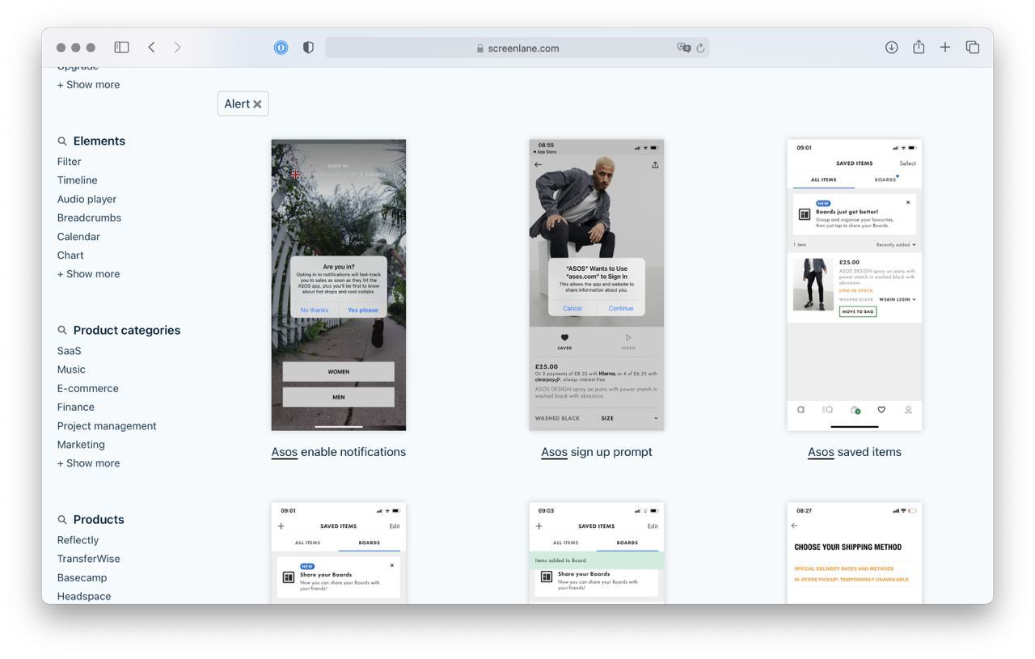
Task: Open a new tab with the plus icon
Action: [x=944, y=48]
